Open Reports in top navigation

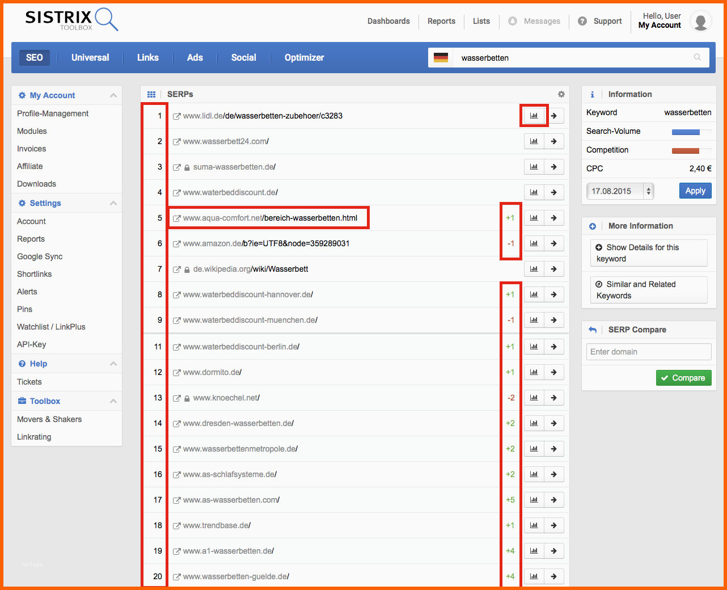441,21
